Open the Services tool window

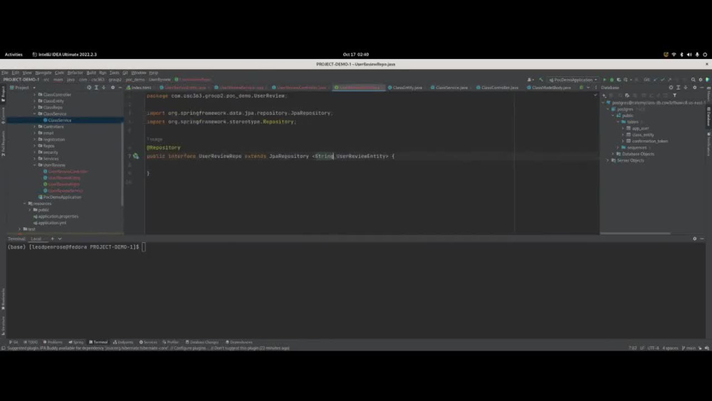(x=148, y=343)
